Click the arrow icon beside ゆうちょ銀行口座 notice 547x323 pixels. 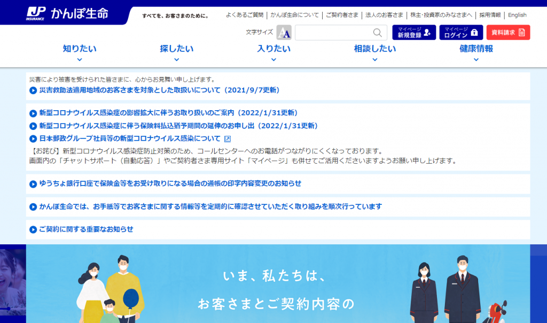[x=32, y=184]
